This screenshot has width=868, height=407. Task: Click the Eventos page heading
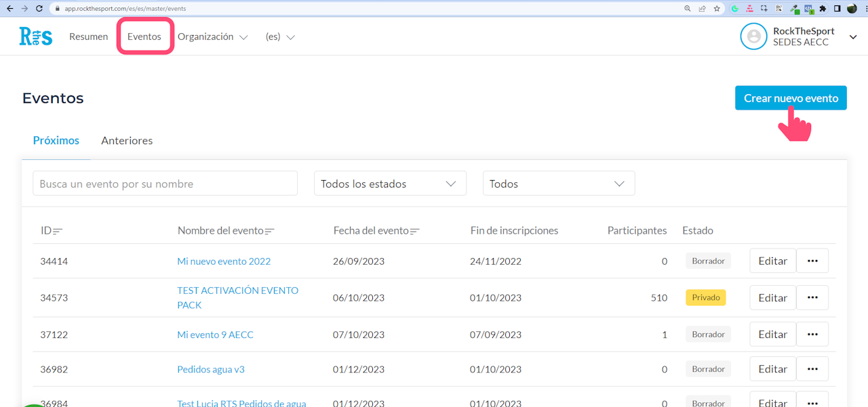click(x=53, y=98)
